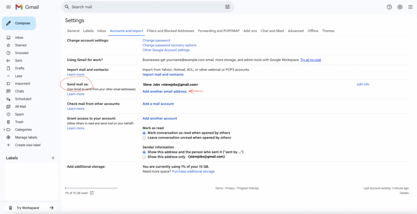417x214 pixels.
Task: Open the Offline tab
Action: [313, 31]
